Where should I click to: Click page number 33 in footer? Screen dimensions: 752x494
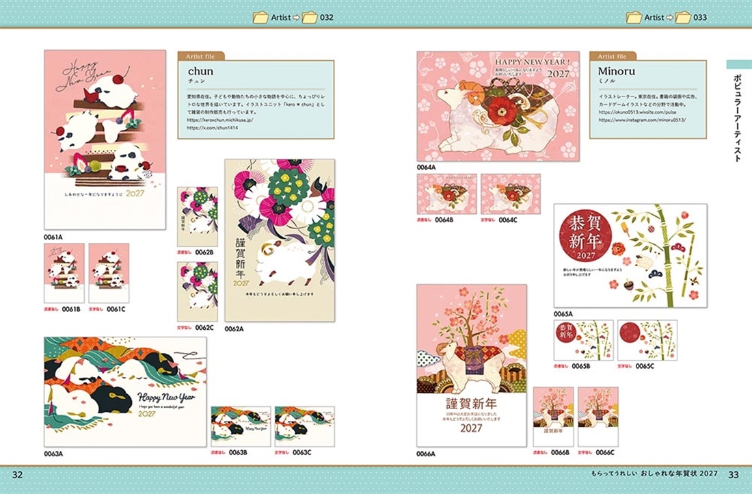[734, 475]
